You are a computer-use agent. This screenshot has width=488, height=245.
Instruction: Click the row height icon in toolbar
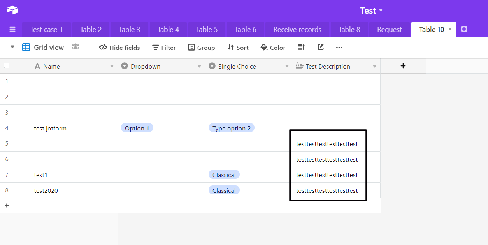[301, 47]
